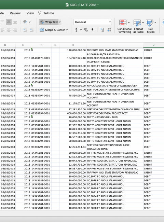Open the Review ribbon tab

tap(15, 13)
